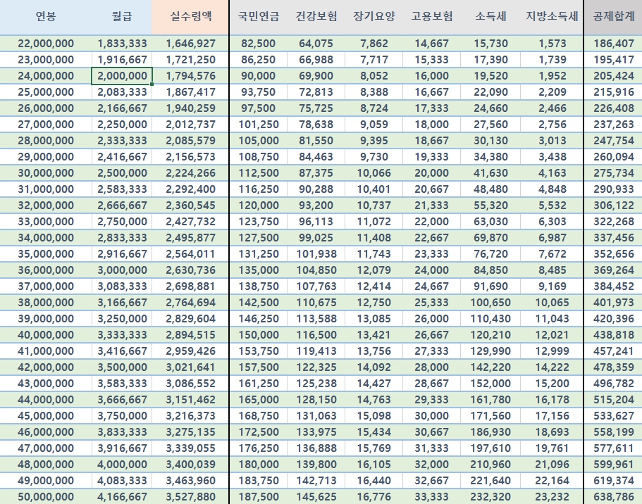Click monthly pay cell 2,500,000
The width and height of the screenshot is (642, 504).
(x=122, y=173)
